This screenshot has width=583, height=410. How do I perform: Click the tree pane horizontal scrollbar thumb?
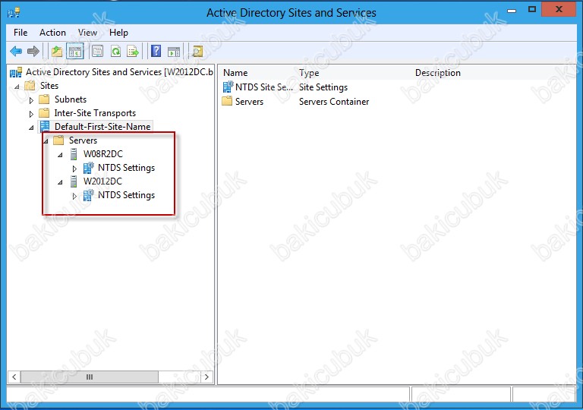[90, 377]
